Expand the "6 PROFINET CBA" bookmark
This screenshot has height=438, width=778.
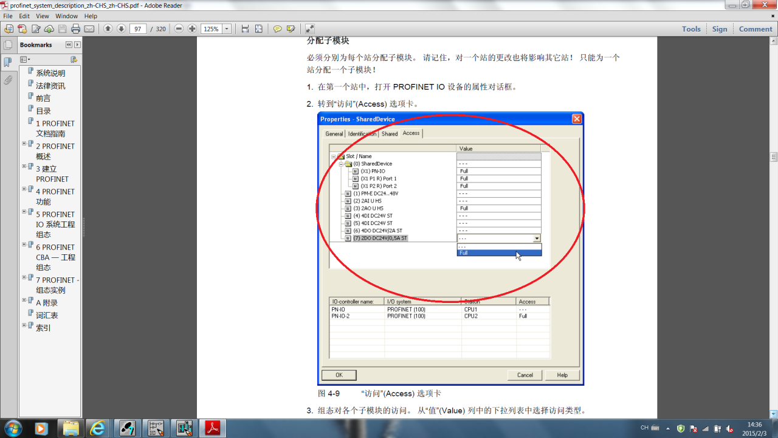(x=24, y=245)
